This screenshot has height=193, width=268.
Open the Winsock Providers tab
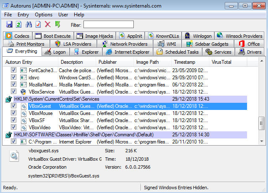coord(239,36)
